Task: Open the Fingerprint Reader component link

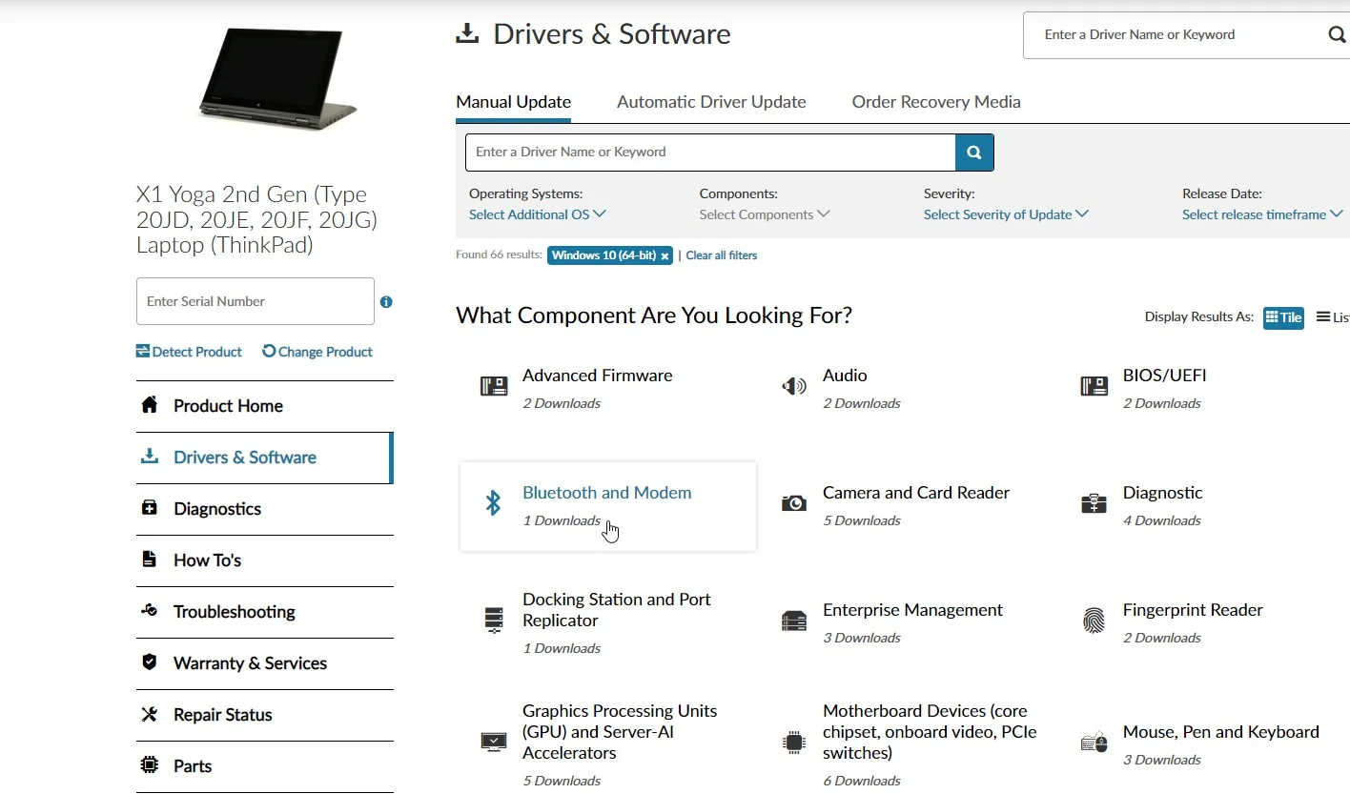Action: point(1193,610)
